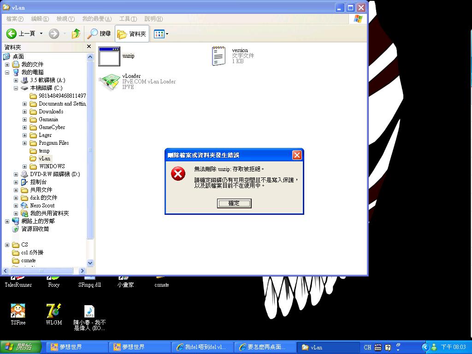The height and width of the screenshot is (354, 472).
Task: Open the Search (搜尋) toolbar button
Action: 99,33
